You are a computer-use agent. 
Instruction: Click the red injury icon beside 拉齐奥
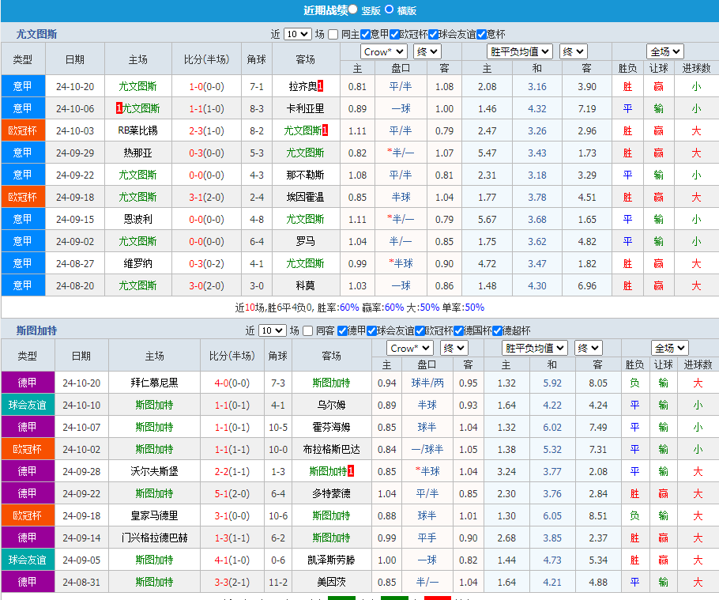319,87
